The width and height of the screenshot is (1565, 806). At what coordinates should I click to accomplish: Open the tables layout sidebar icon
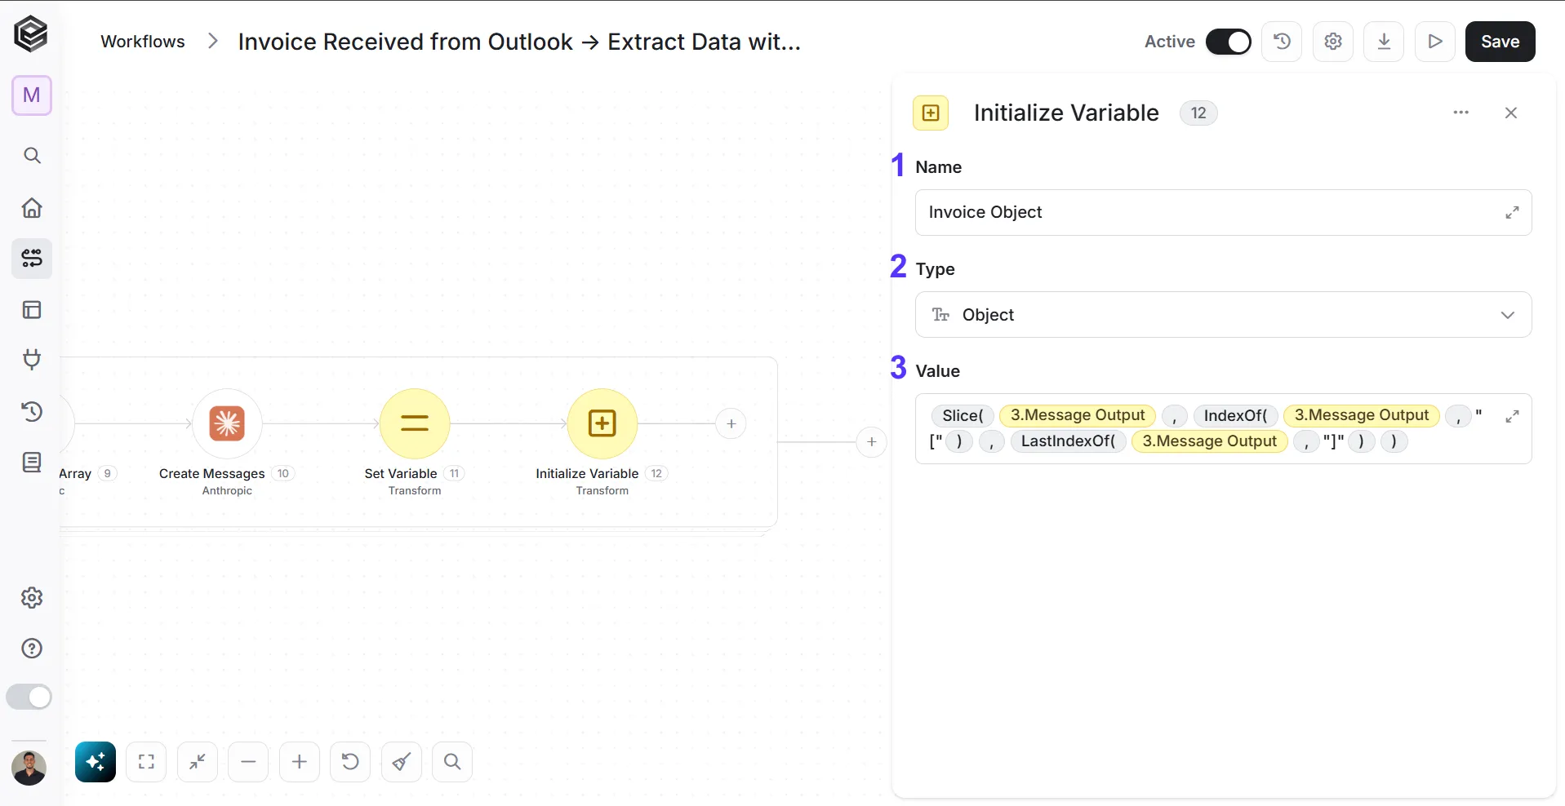click(32, 310)
